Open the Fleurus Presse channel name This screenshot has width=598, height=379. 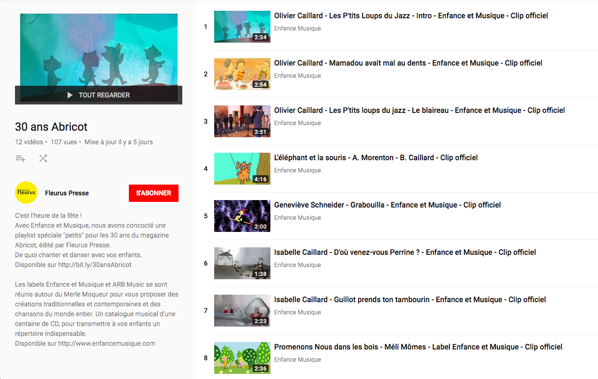[67, 193]
